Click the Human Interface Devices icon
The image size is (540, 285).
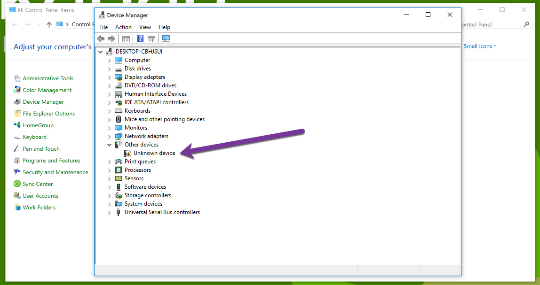(x=119, y=94)
